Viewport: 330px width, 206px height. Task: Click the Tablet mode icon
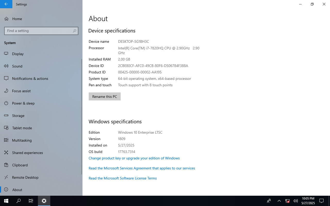coord(6,128)
